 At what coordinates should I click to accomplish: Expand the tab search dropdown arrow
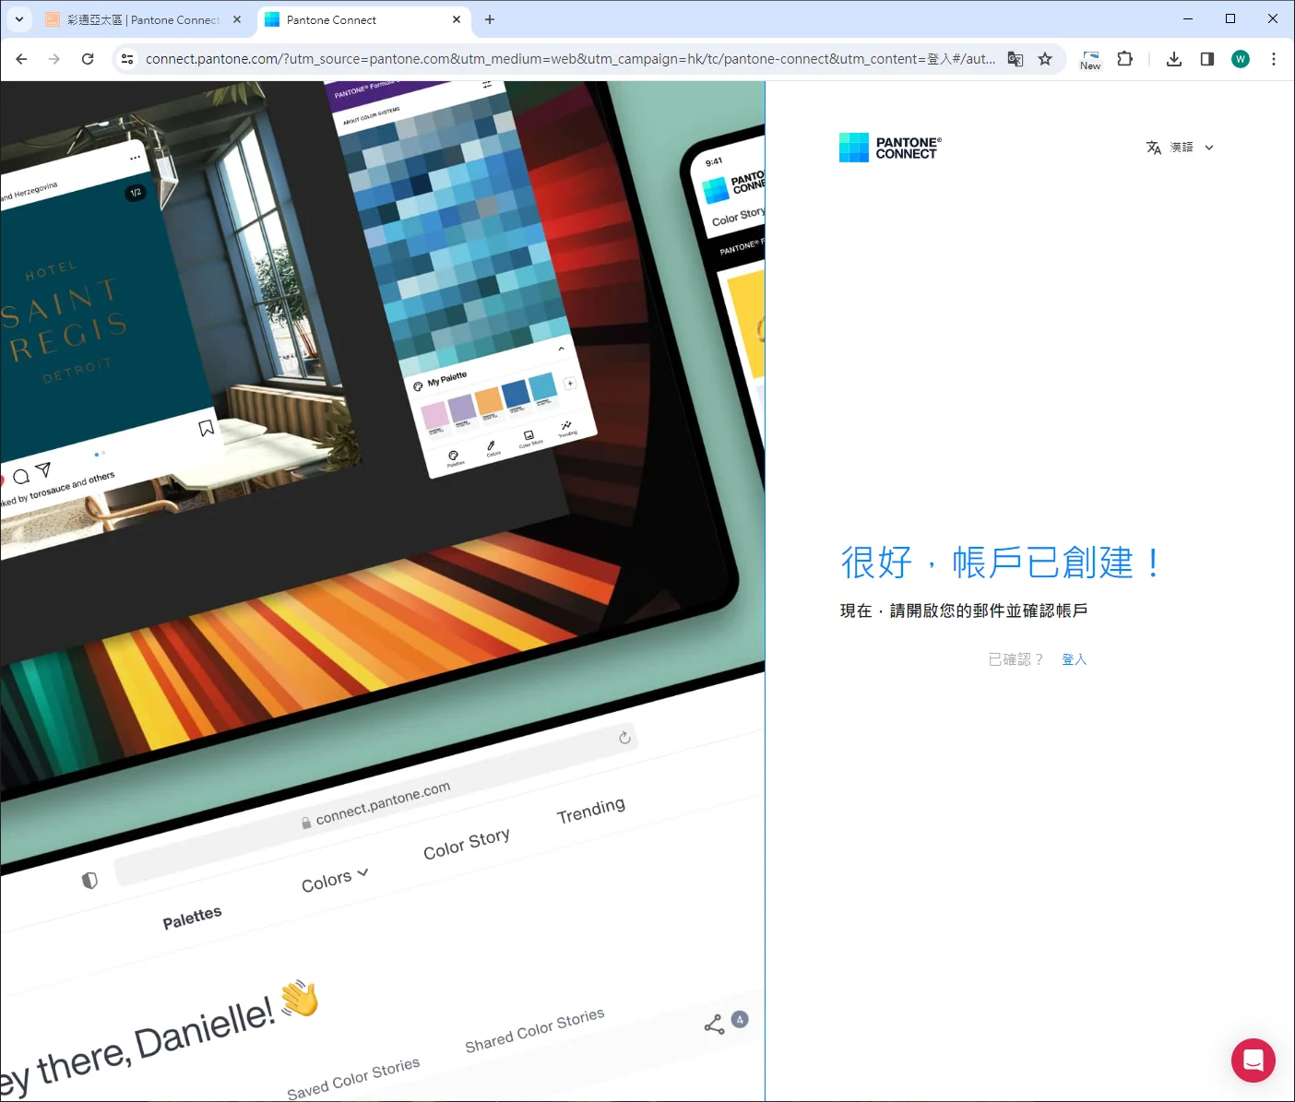(18, 19)
